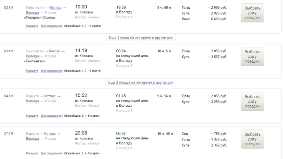This screenshot has height=159, width=283.
Task: Show 'Дни следования' for train 375Я
Action: (51, 153)
